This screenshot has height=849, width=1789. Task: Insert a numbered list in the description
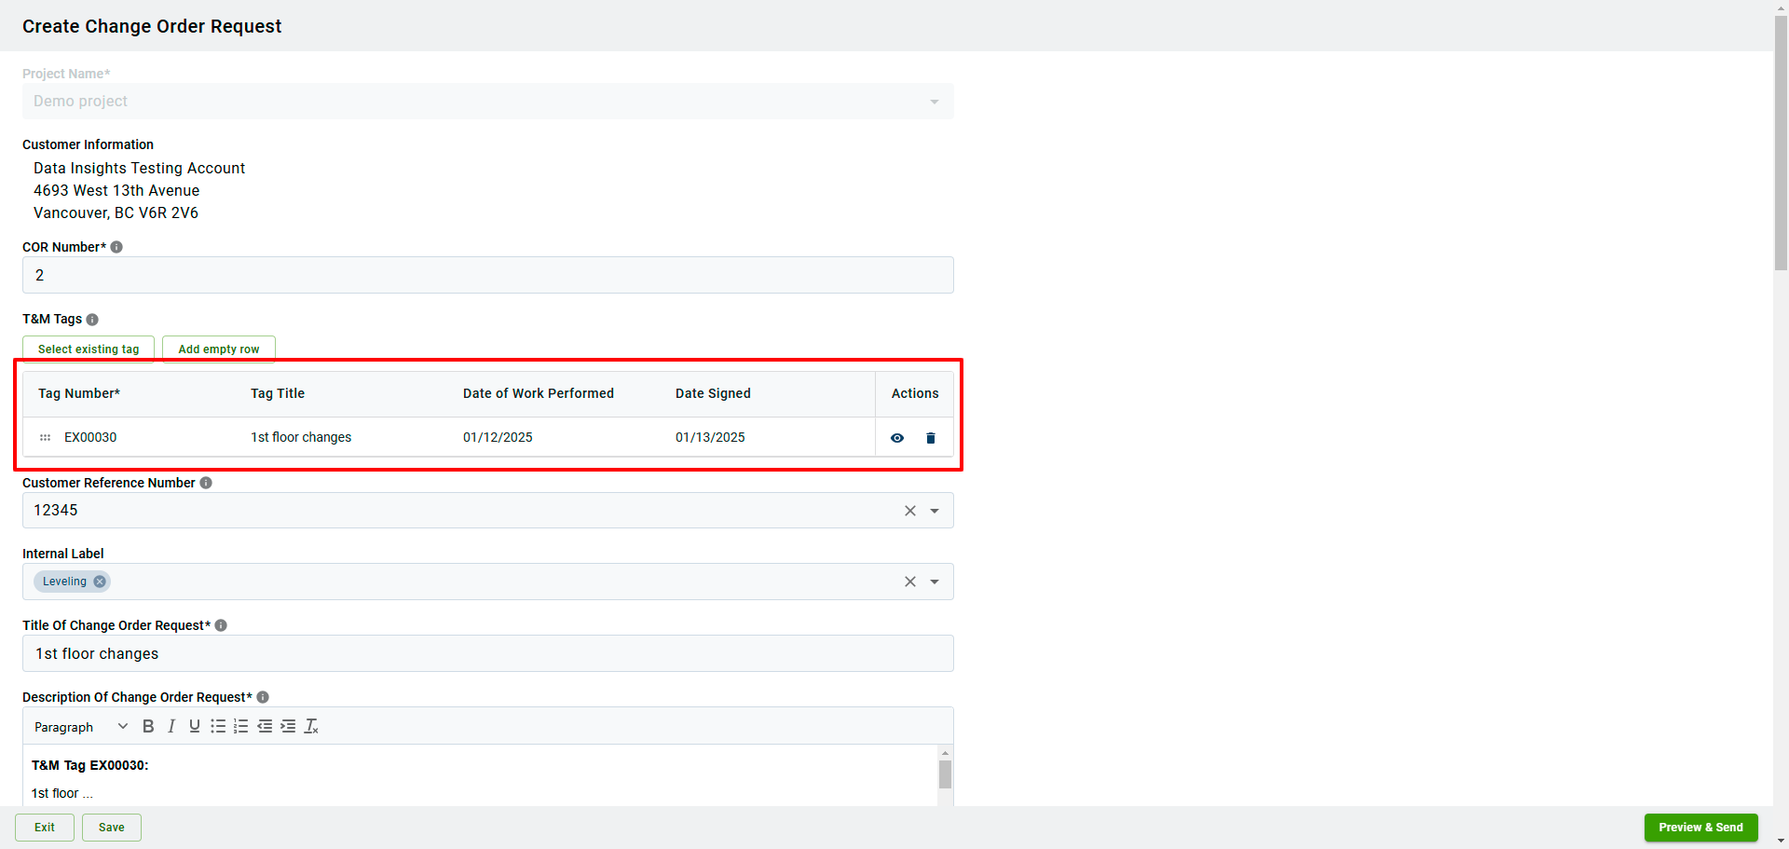240,726
